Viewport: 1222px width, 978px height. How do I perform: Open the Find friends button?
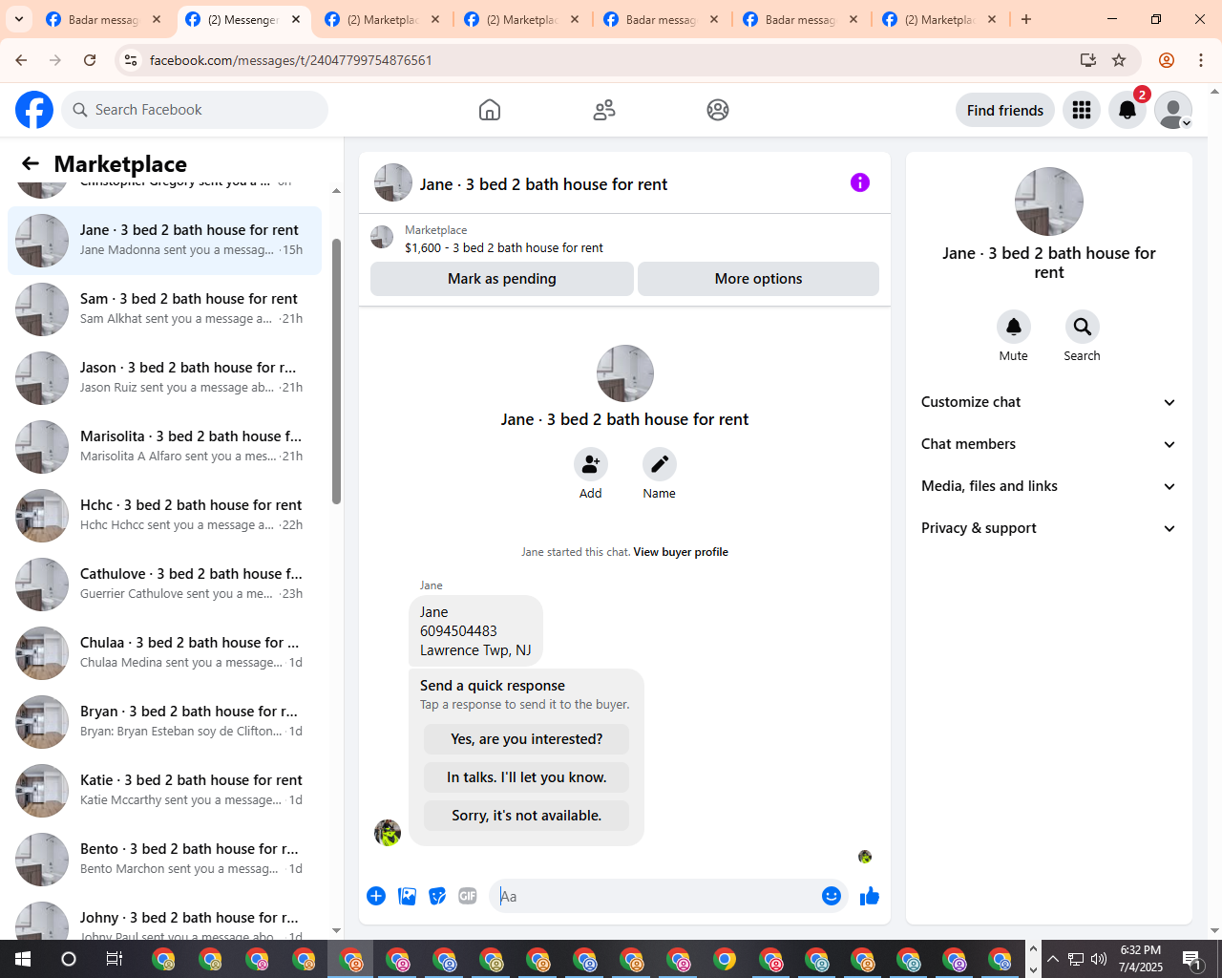(x=1005, y=110)
